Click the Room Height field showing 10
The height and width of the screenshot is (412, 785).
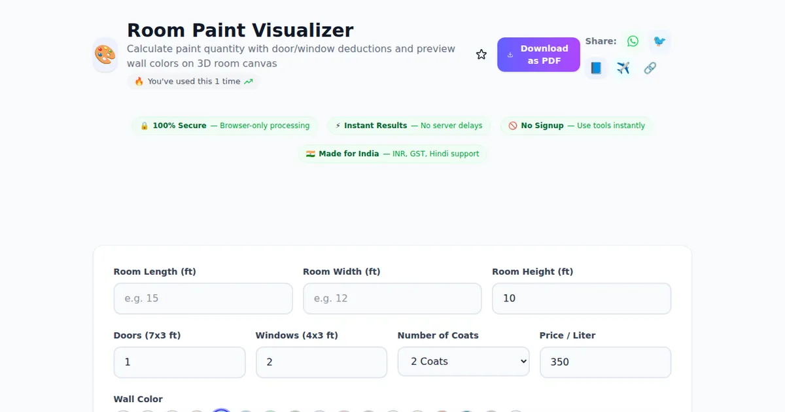(581, 298)
